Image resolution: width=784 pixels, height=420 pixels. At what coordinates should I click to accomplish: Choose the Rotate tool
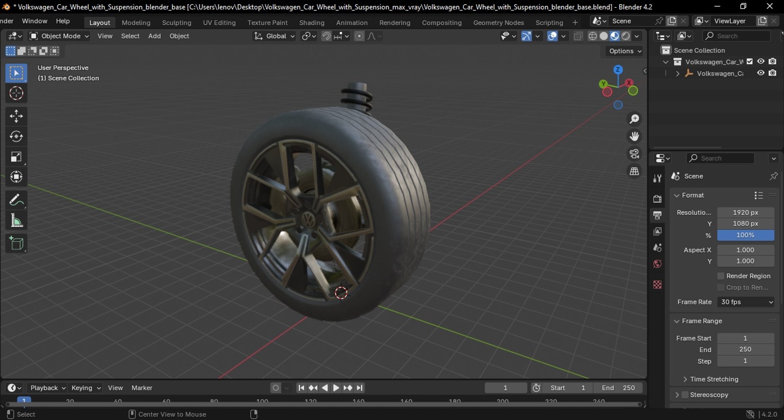tap(16, 136)
